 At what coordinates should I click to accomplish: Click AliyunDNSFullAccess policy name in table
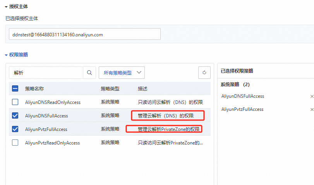pyautogui.click(x=46, y=116)
